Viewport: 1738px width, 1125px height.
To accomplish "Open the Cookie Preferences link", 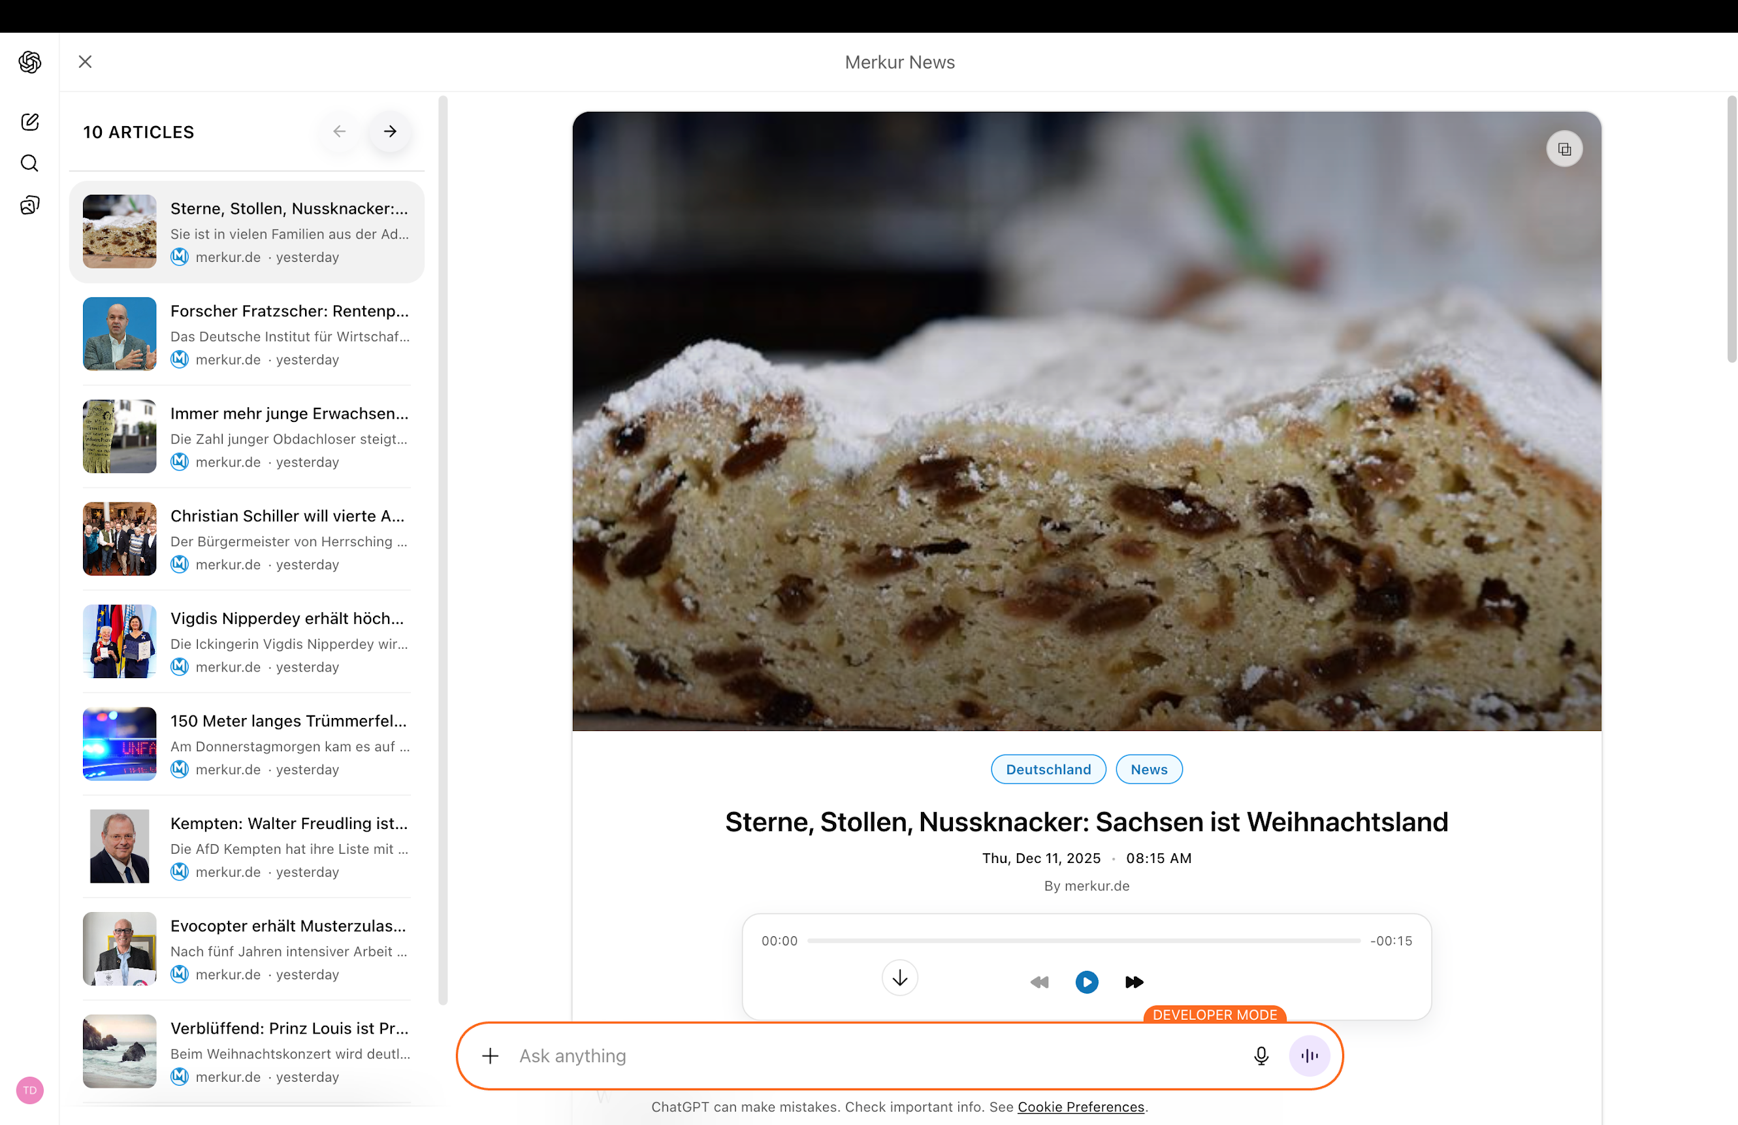I will pos(1080,1107).
